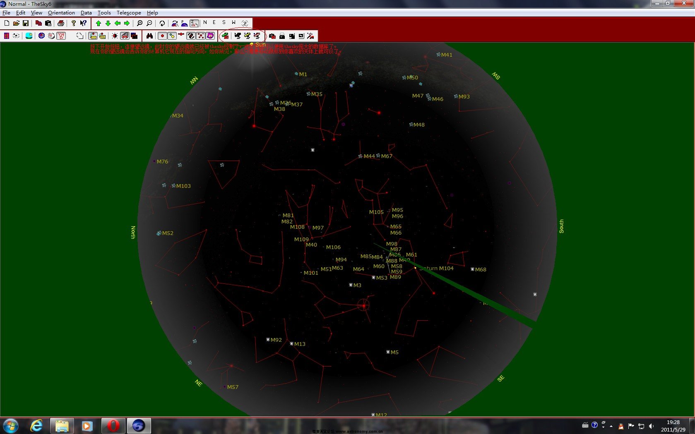Open the Orientation menu
The width and height of the screenshot is (695, 434).
pos(61,13)
